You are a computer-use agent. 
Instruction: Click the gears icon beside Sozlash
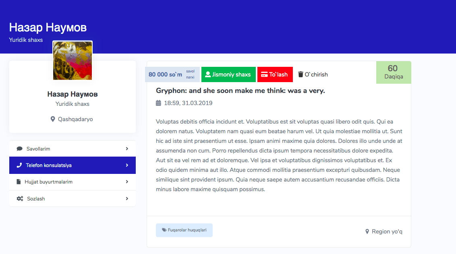tap(20, 199)
